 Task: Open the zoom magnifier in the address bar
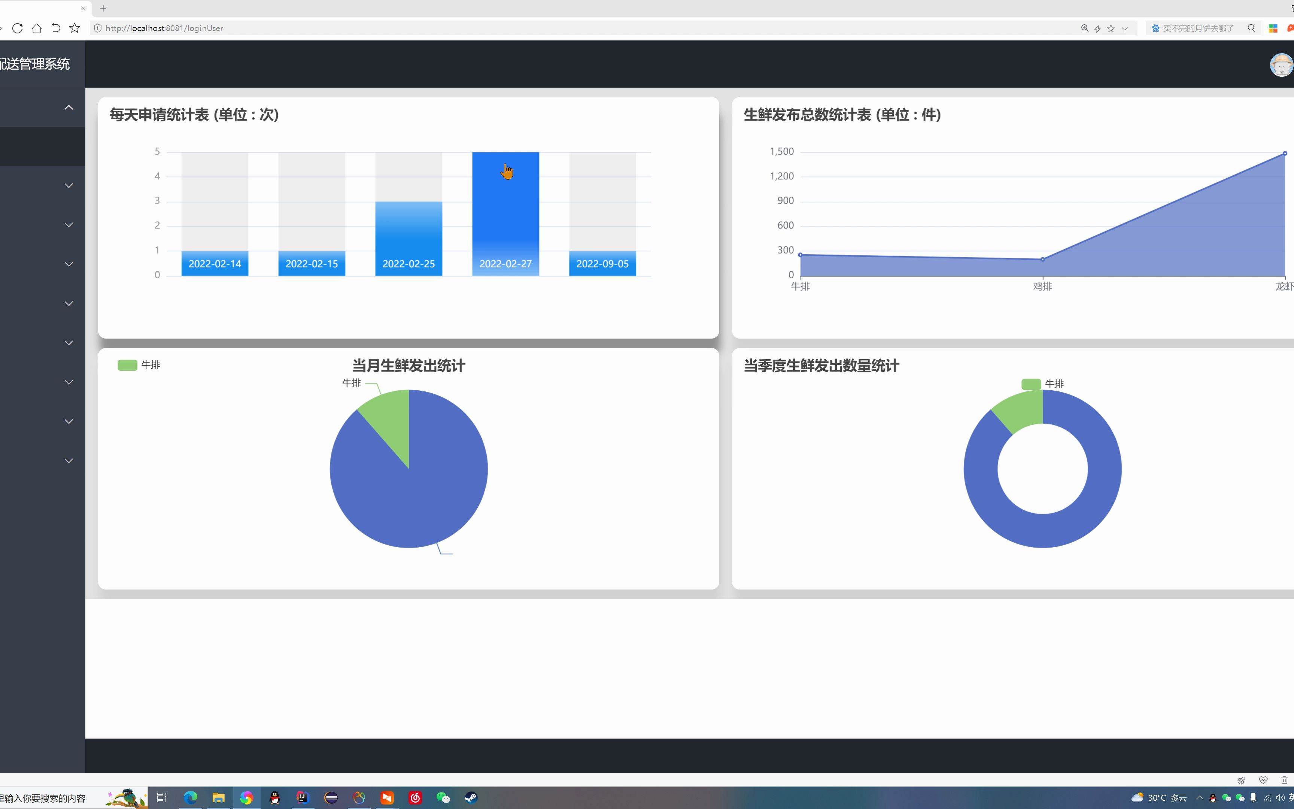1085,28
